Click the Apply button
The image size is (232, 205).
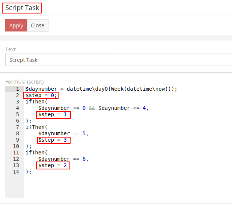click(16, 25)
